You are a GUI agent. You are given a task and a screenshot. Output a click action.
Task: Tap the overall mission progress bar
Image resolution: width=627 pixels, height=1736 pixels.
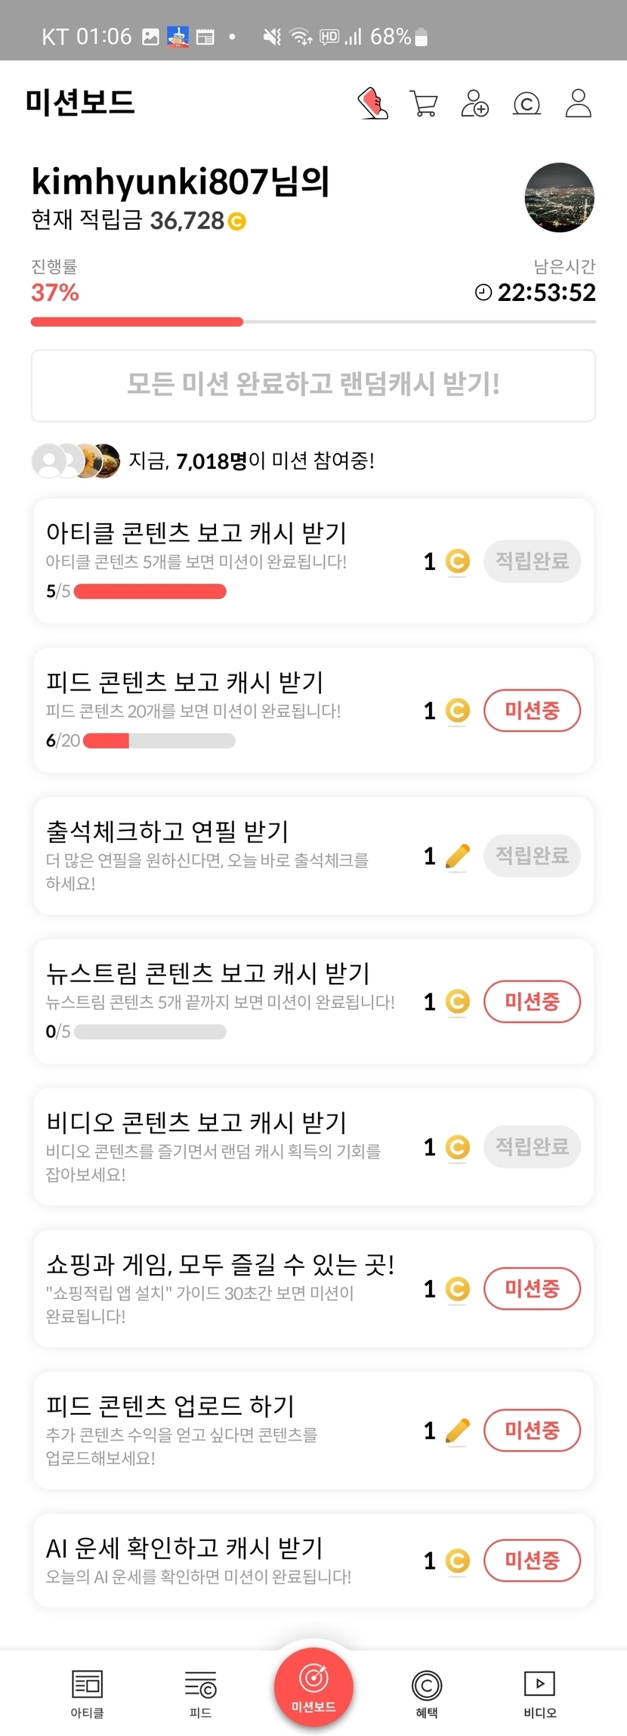313,322
